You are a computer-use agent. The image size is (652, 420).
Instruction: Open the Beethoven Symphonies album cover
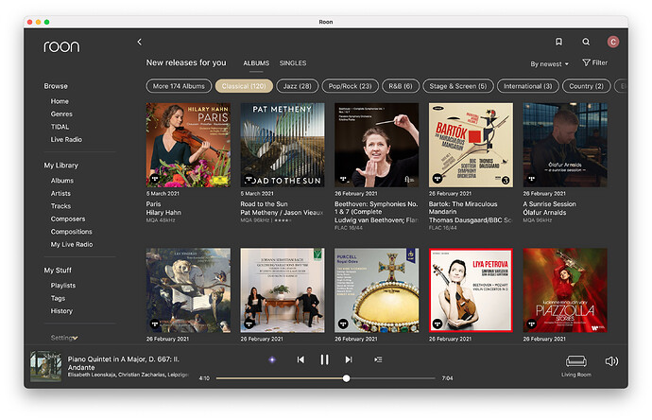point(377,145)
